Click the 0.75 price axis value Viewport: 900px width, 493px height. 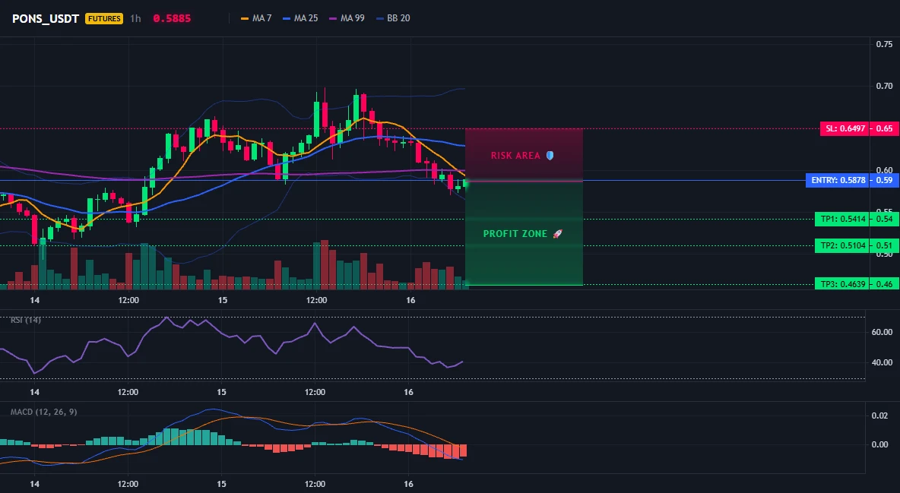click(x=884, y=44)
